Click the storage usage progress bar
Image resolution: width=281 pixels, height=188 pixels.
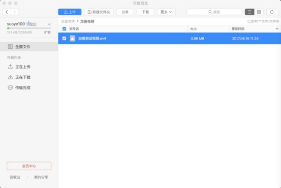point(29,28)
